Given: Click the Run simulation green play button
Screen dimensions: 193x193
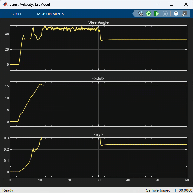Looking at the screenshot, I should pos(149,14).
